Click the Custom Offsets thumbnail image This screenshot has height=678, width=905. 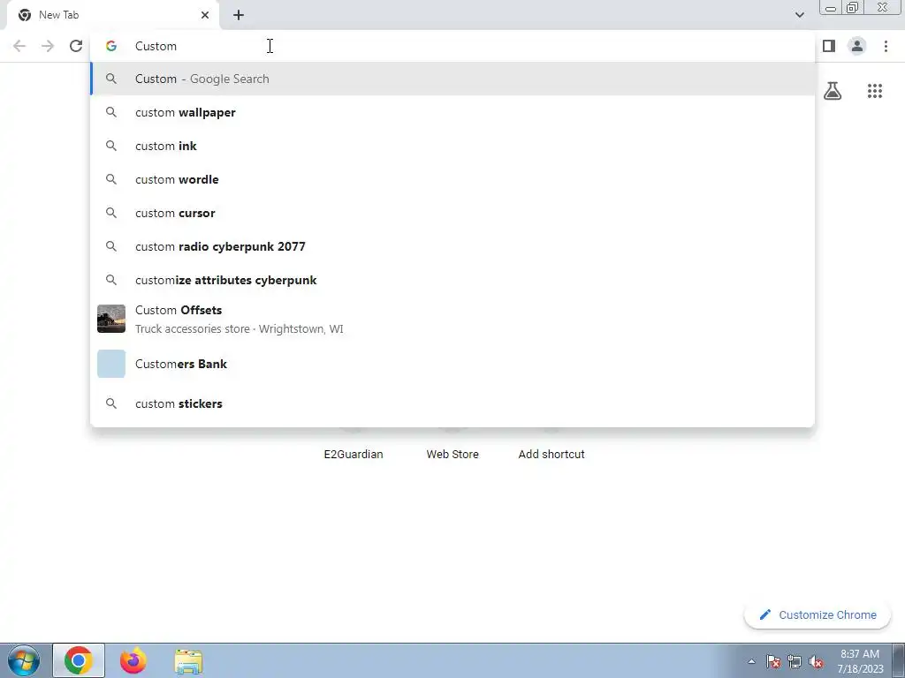point(111,319)
